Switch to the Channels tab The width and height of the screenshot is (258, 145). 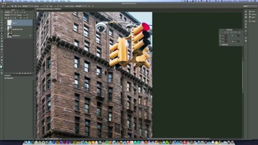click(7, 10)
